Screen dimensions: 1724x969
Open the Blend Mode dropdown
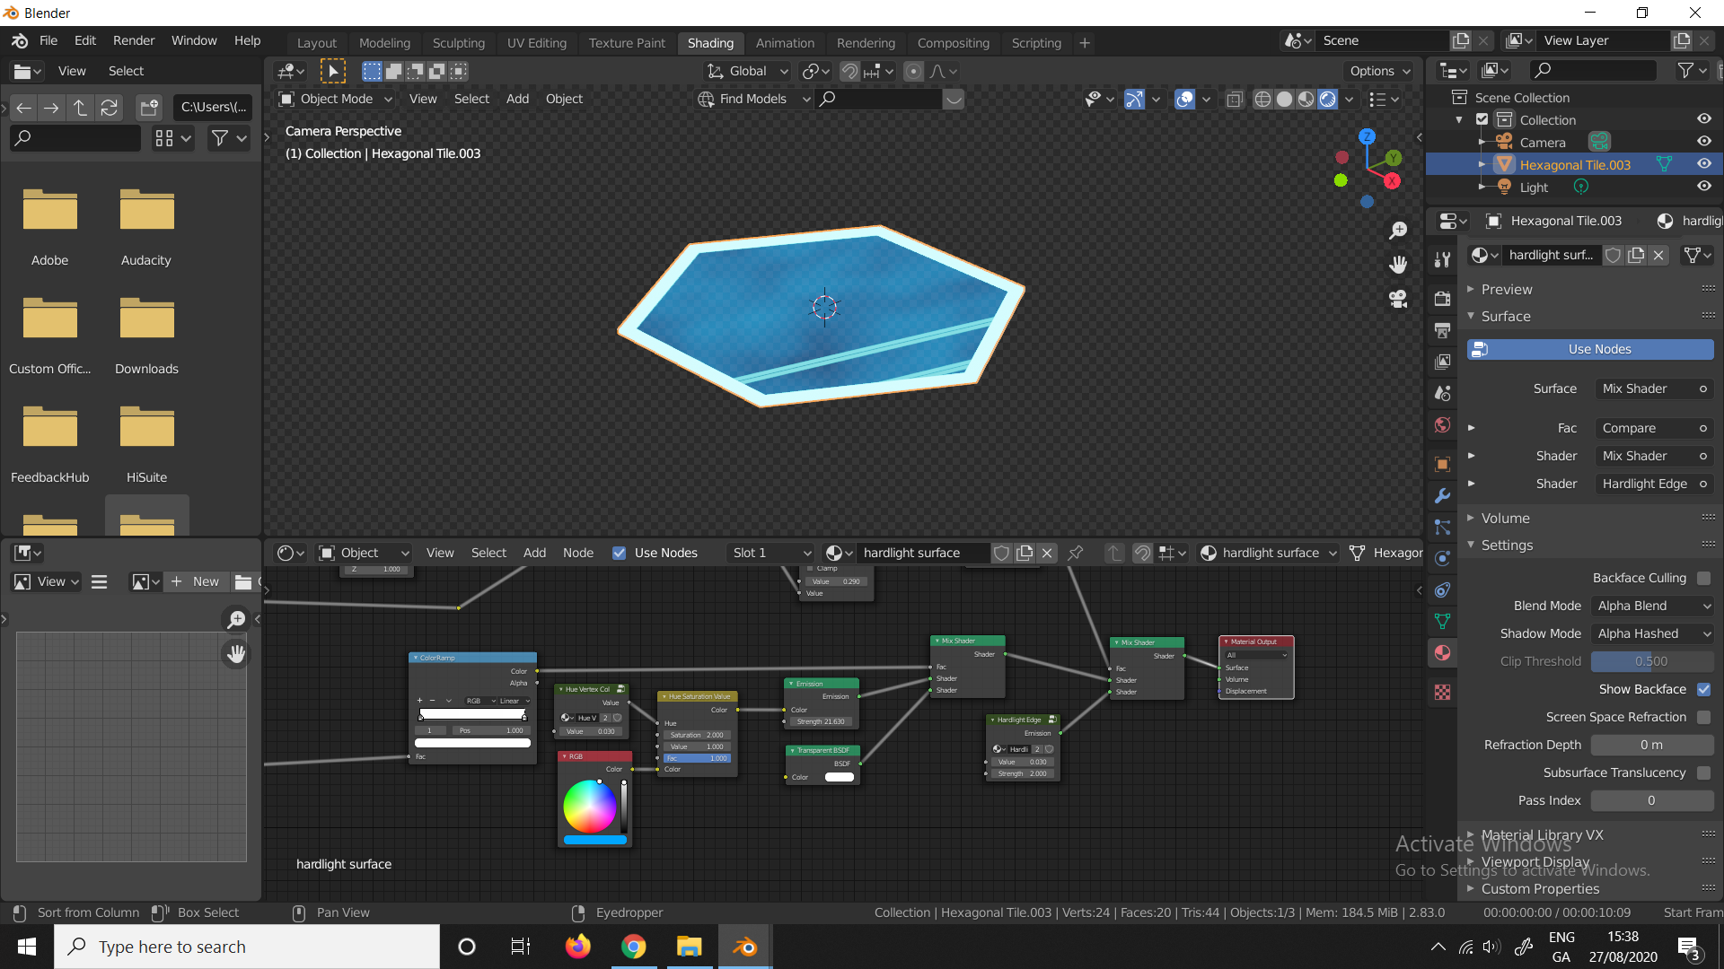point(1652,606)
